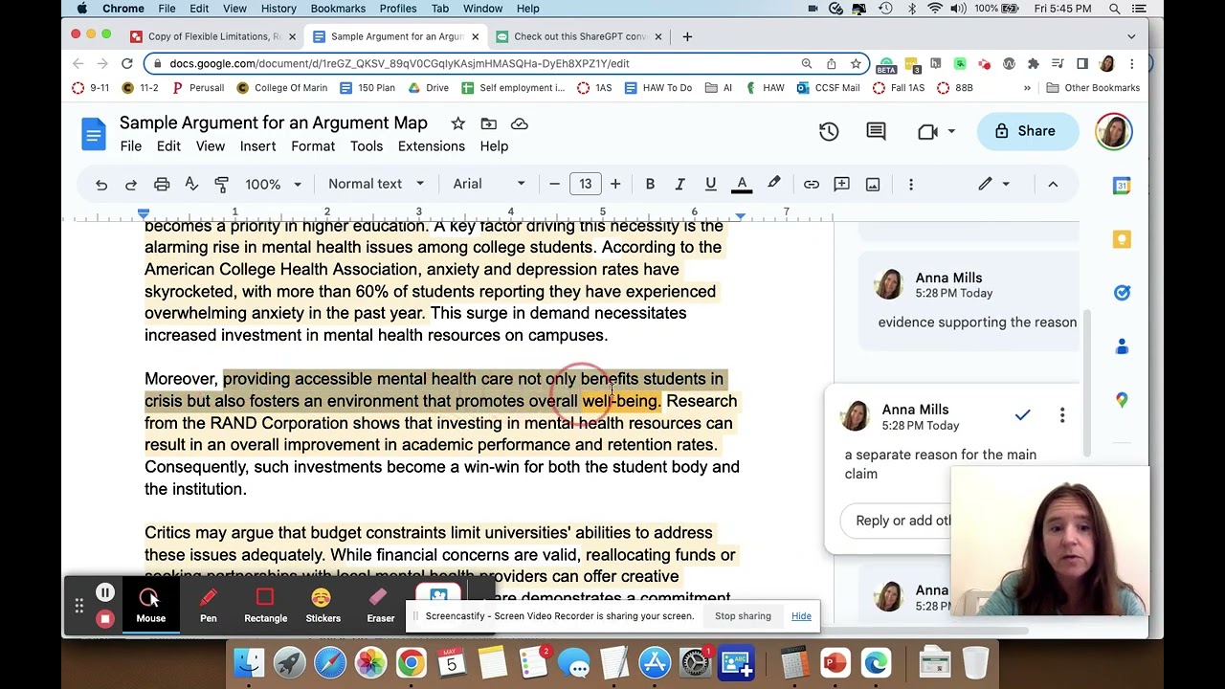Switch to the ShareGPT conversation tab

click(x=579, y=36)
